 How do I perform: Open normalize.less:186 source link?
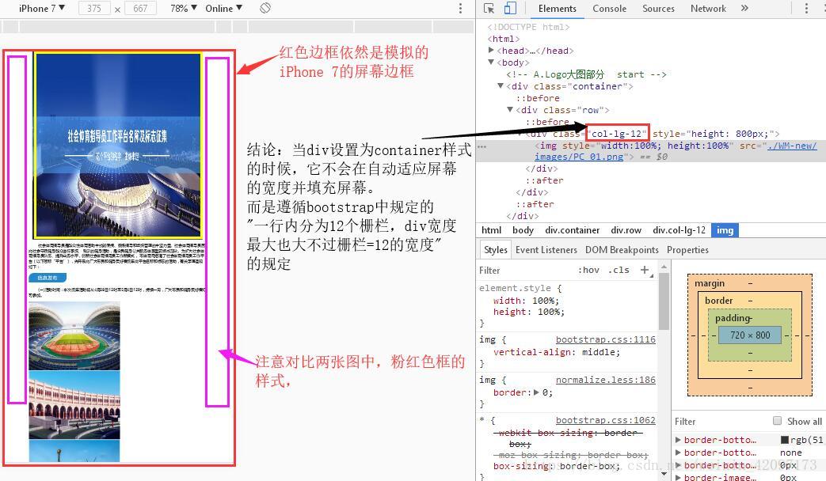coord(605,380)
